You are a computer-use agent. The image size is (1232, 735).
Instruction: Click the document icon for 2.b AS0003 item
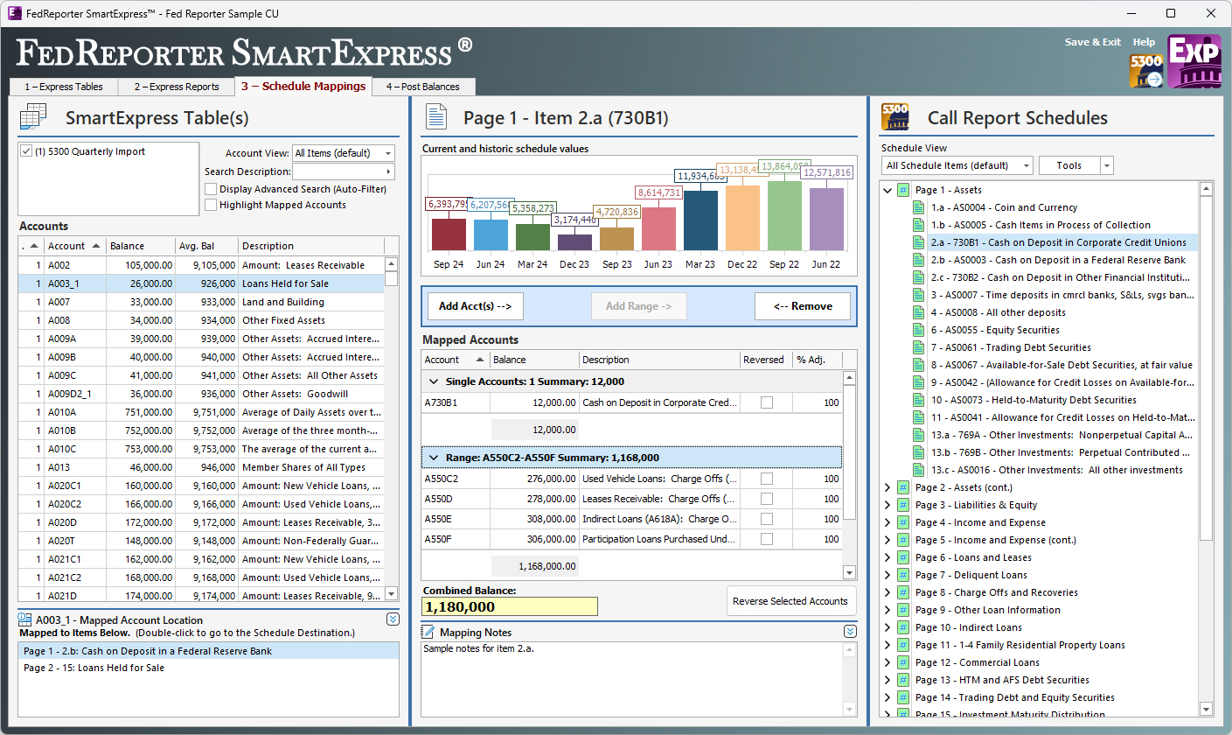(x=918, y=260)
